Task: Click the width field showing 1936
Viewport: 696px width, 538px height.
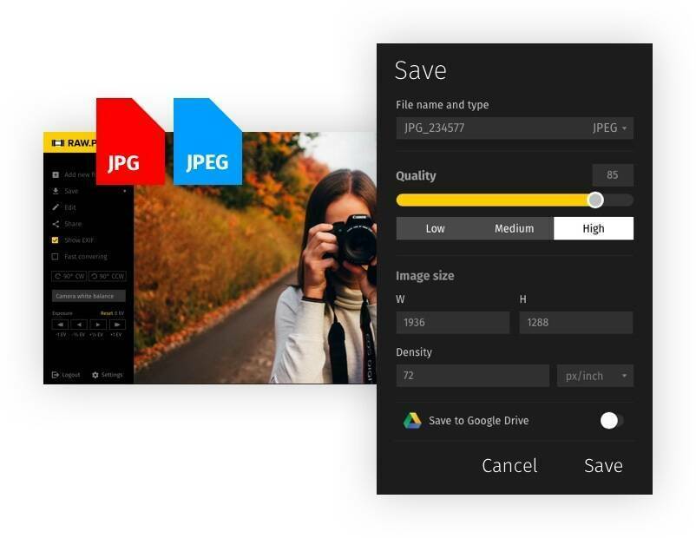Action: (x=452, y=321)
